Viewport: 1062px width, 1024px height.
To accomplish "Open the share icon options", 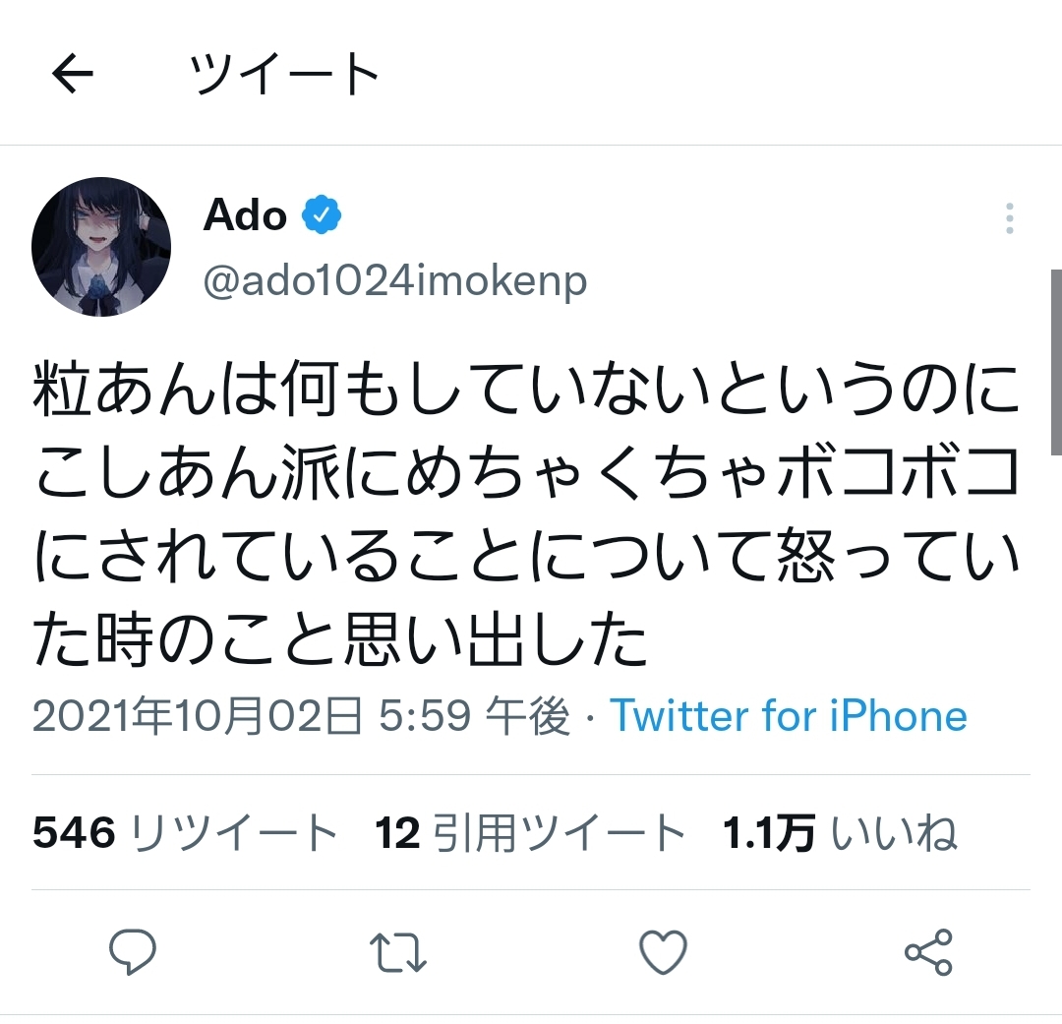I will [928, 952].
